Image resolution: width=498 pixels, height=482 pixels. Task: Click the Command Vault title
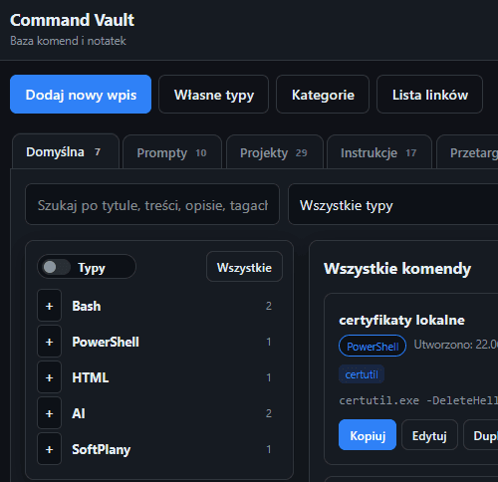pos(72,20)
